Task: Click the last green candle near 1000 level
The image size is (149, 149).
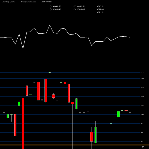Action: (x=118, y=114)
